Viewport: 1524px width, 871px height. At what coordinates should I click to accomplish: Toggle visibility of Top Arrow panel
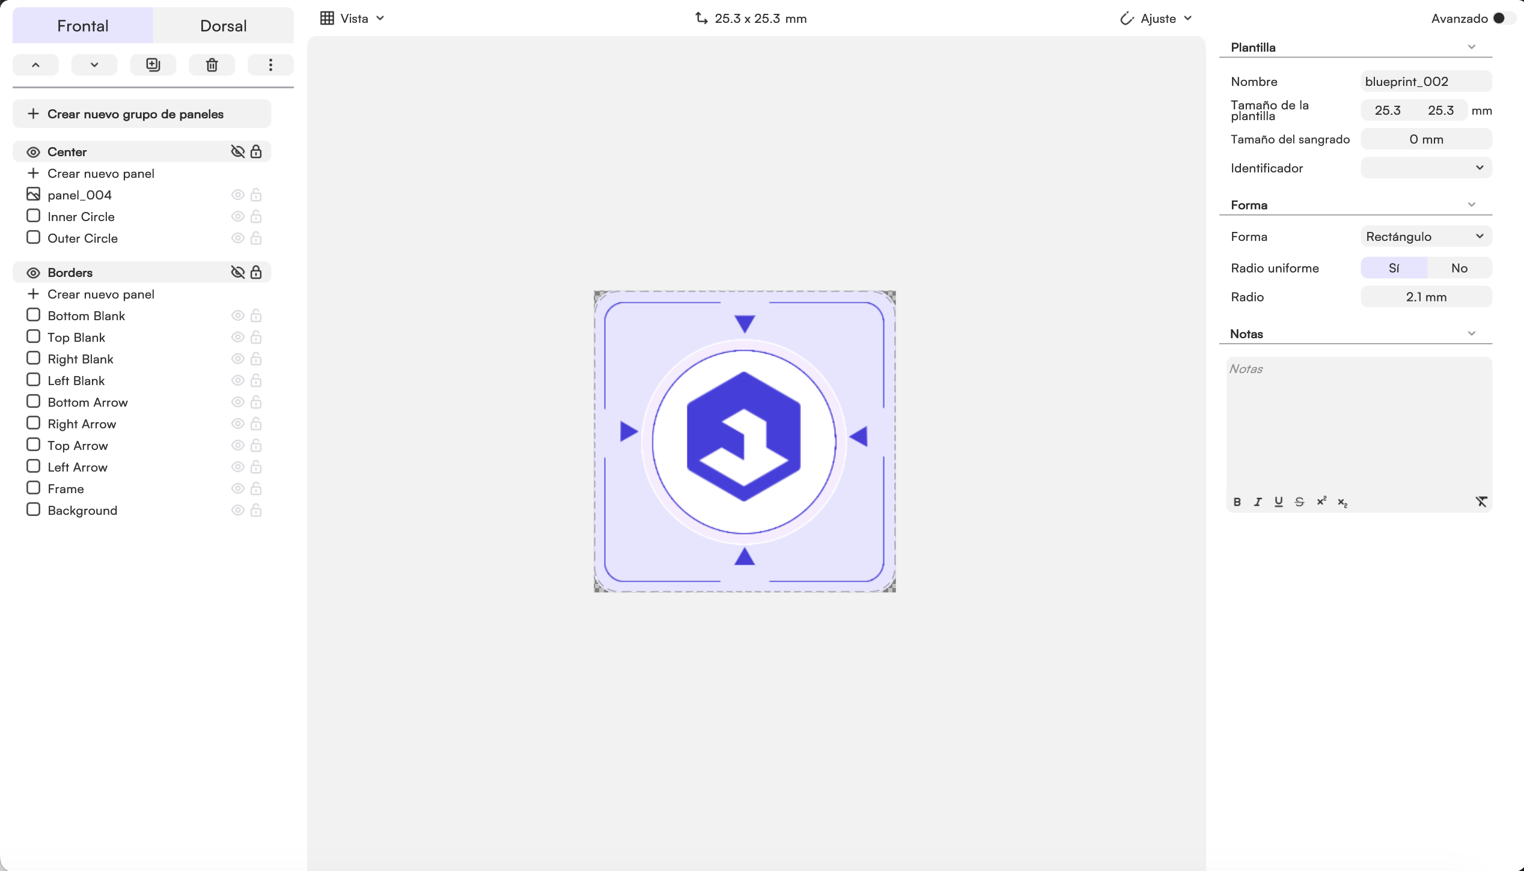(238, 445)
